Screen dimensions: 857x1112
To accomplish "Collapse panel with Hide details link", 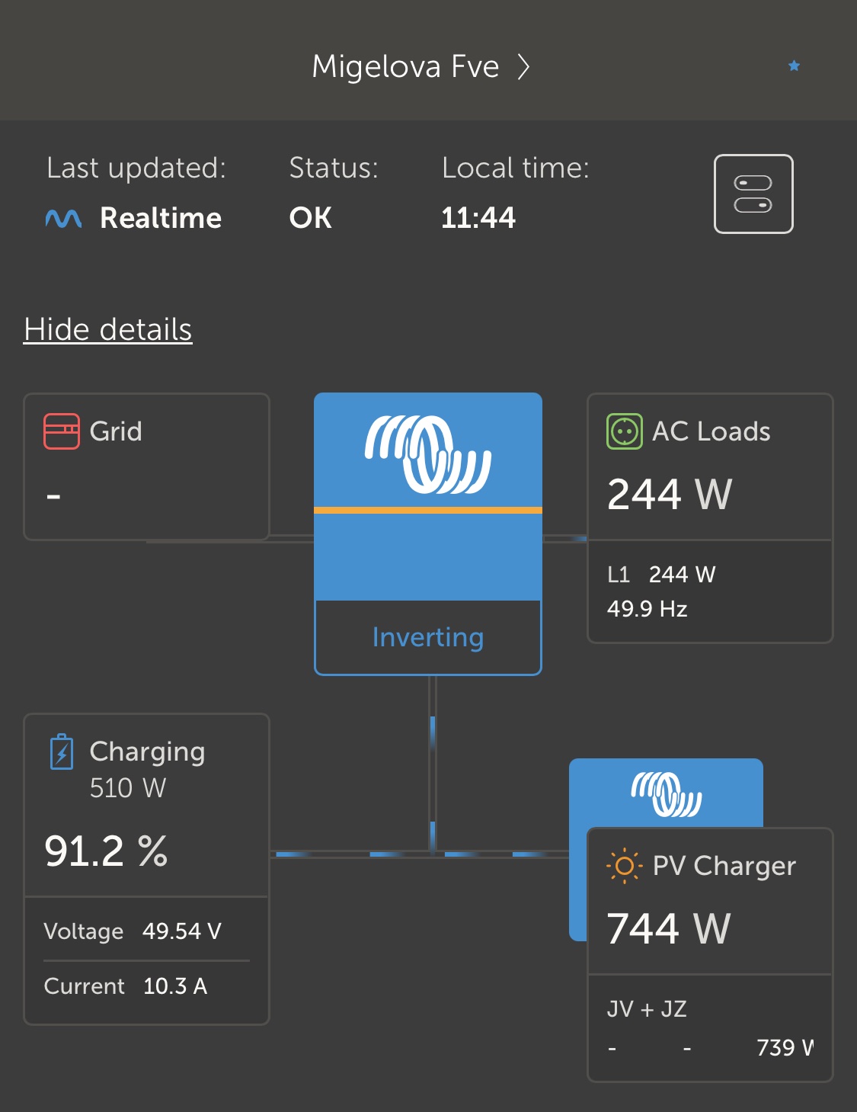I will [x=107, y=330].
